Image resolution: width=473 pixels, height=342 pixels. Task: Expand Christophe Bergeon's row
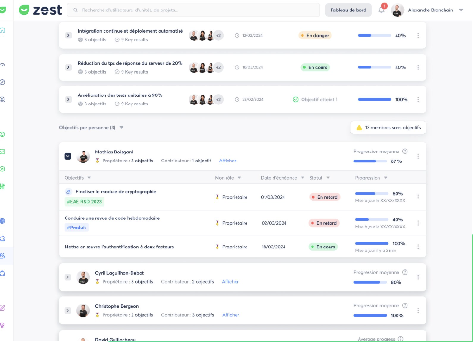tap(68, 311)
